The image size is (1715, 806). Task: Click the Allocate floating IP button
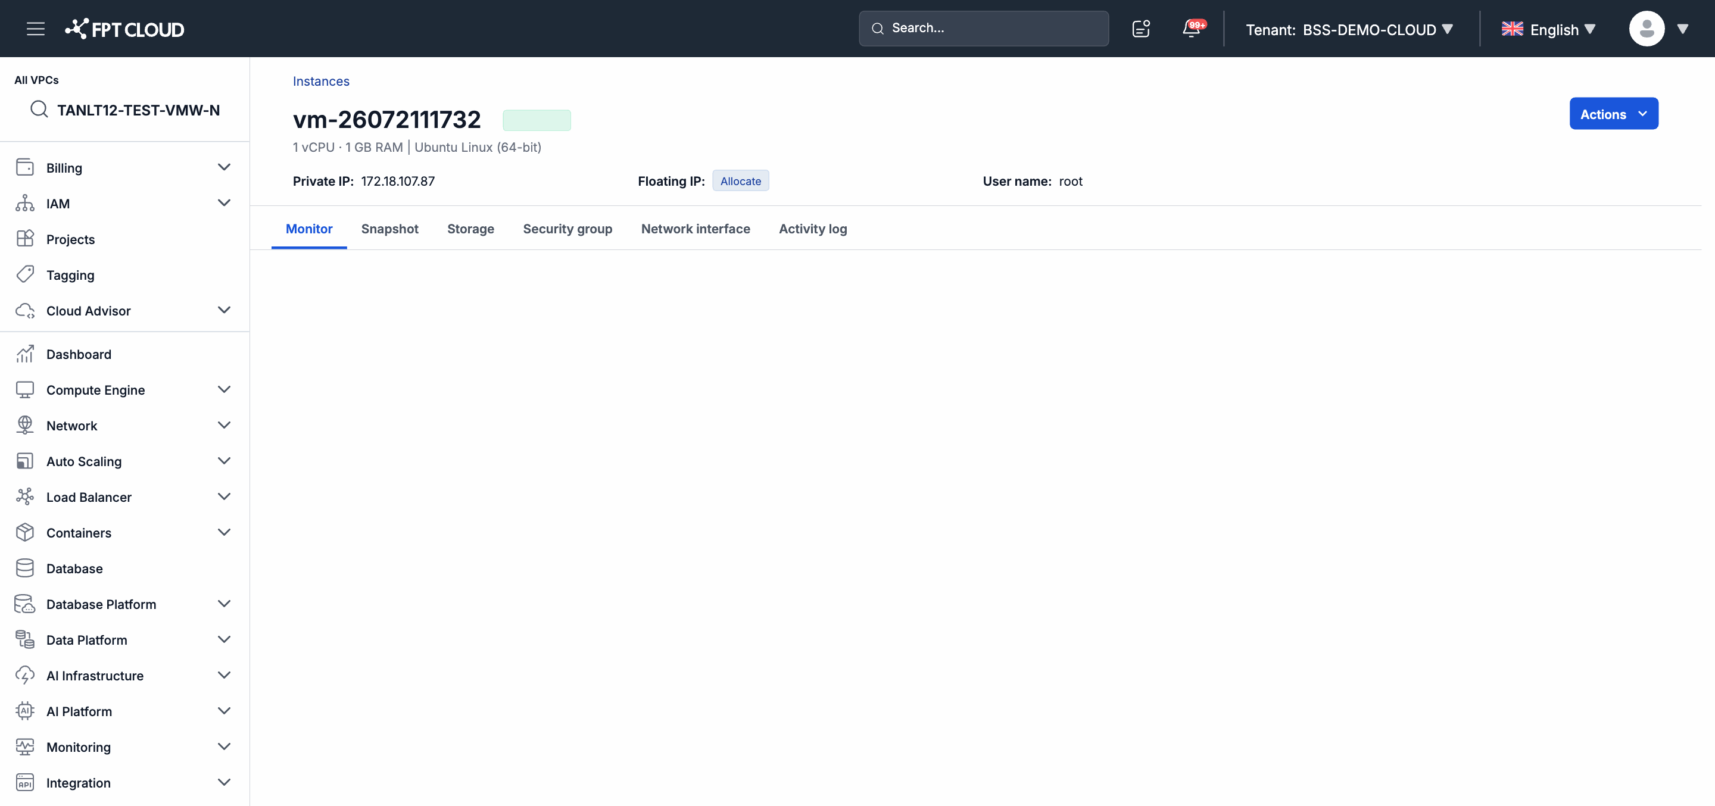[x=740, y=180]
